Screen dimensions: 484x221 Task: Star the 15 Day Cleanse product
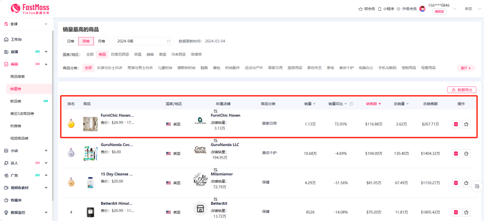click(x=466, y=182)
